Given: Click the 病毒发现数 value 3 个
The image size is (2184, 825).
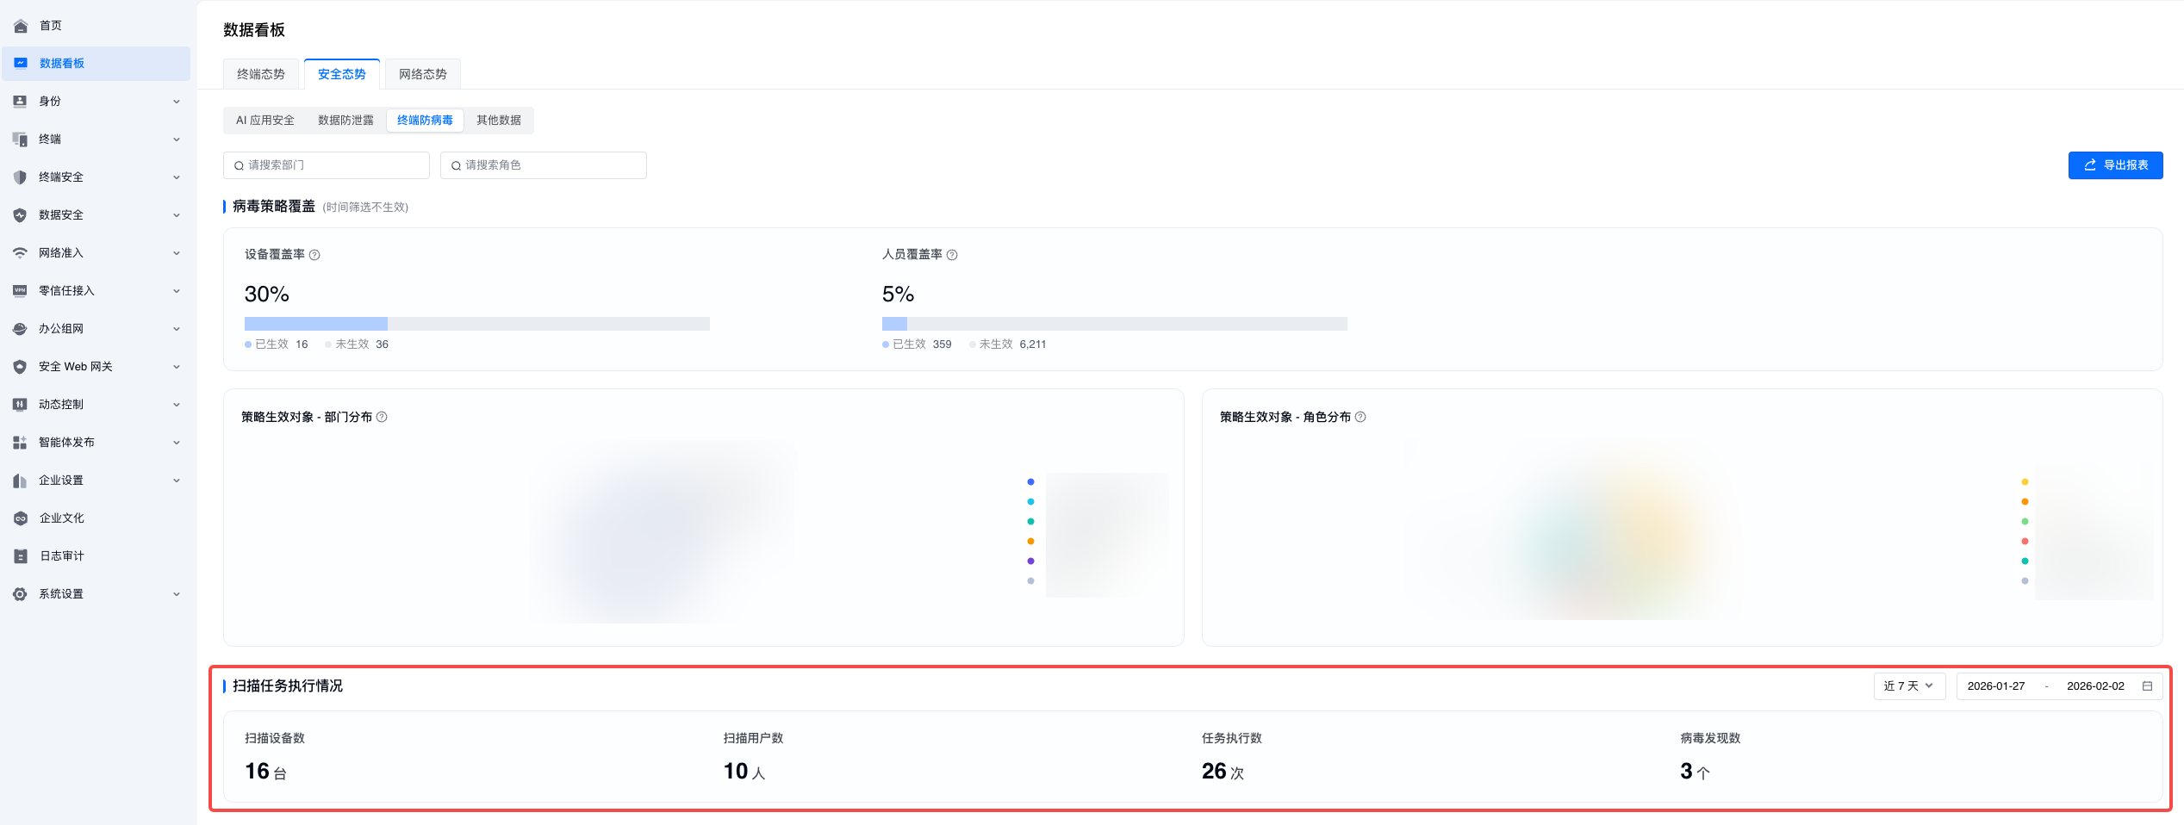Looking at the screenshot, I should click(x=1695, y=772).
